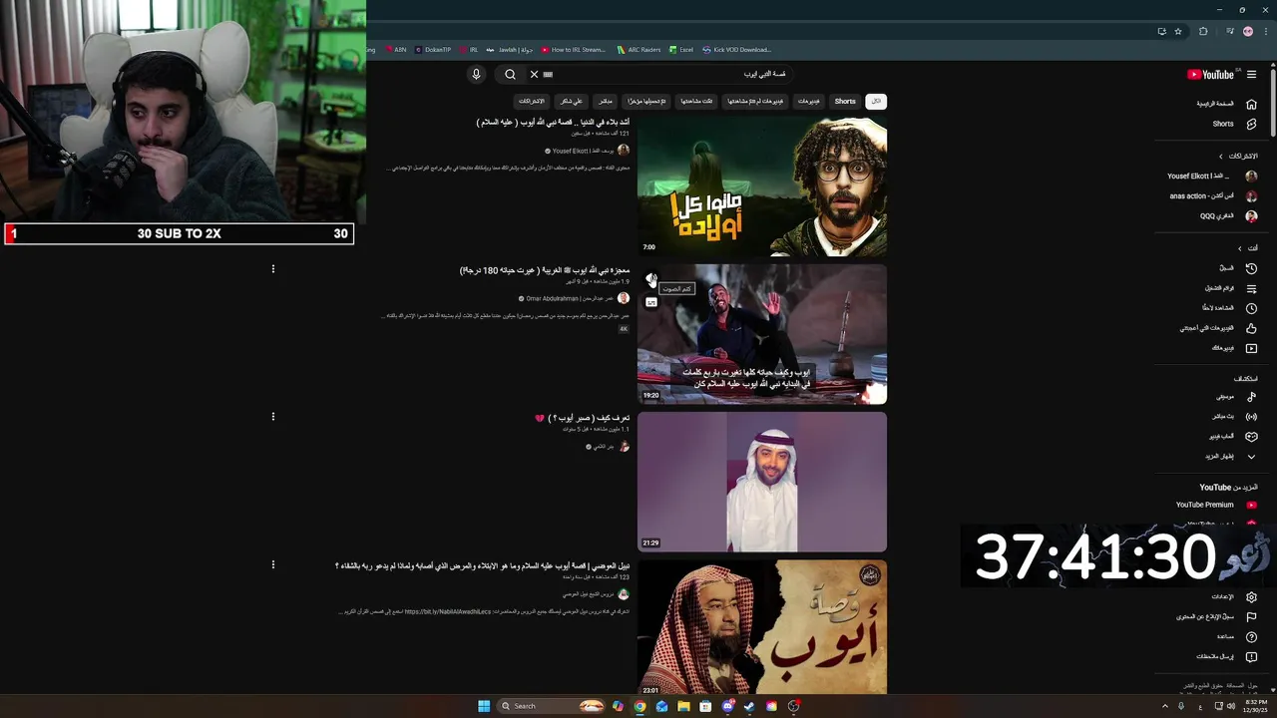Open the Windows Start menu
The image size is (1277, 718).
484,706
